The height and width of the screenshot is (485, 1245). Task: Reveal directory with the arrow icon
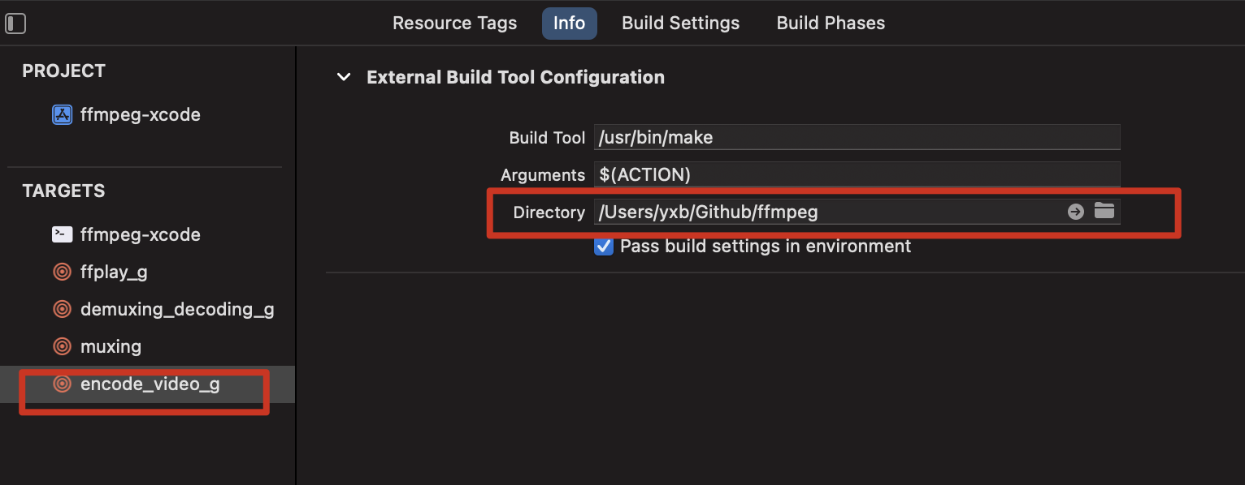tap(1076, 212)
